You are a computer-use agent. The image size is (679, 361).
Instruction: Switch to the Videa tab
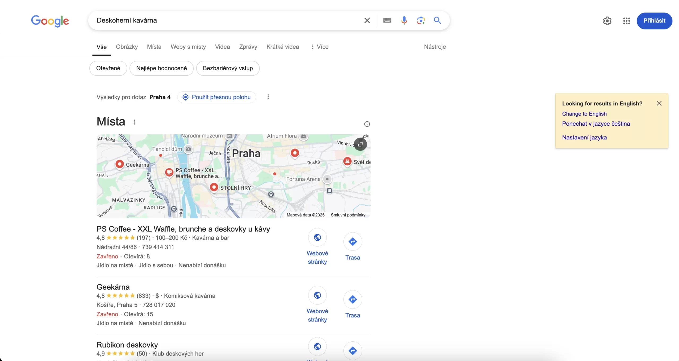tap(222, 47)
